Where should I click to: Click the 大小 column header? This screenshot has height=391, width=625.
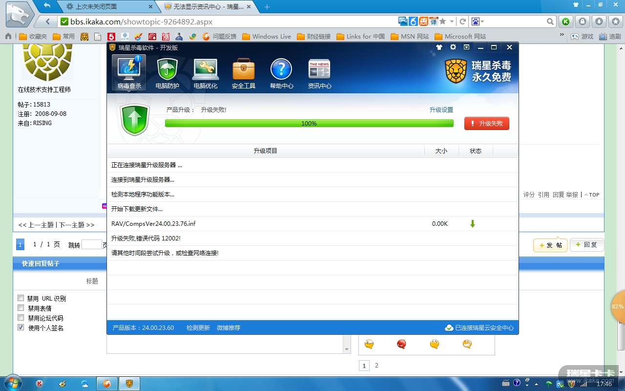pyautogui.click(x=441, y=151)
